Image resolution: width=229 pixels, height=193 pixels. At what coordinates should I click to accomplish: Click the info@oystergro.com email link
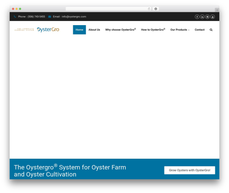tap(74, 16)
